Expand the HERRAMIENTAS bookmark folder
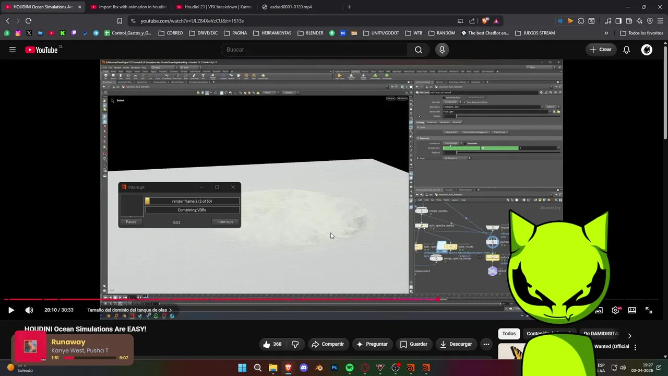The width and height of the screenshot is (668, 376). tap(272, 33)
